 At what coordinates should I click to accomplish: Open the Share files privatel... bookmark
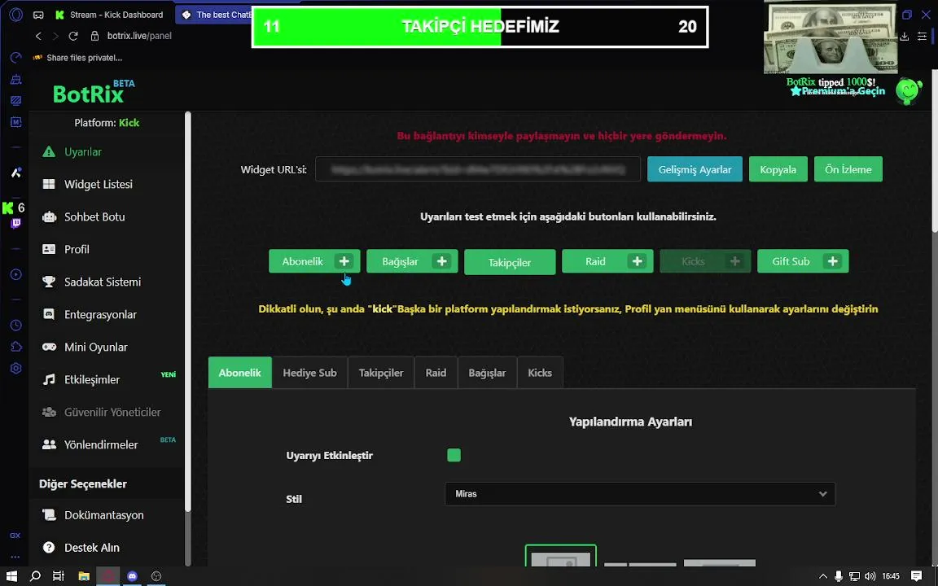(78, 58)
